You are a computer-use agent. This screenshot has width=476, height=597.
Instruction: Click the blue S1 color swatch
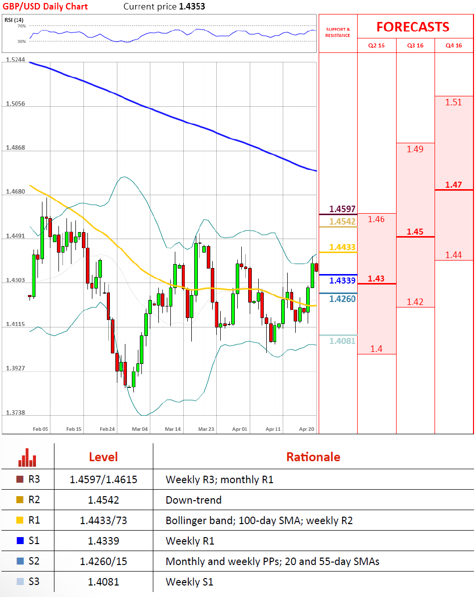coord(20,541)
